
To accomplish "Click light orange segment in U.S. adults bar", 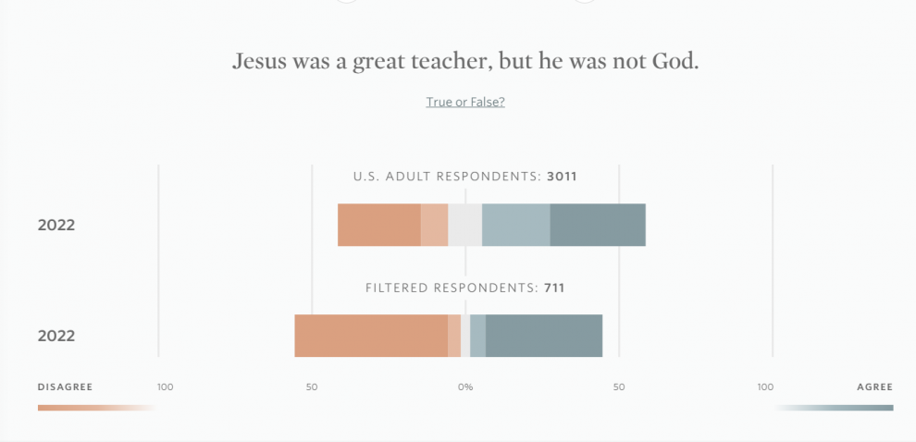I will click(x=434, y=225).
